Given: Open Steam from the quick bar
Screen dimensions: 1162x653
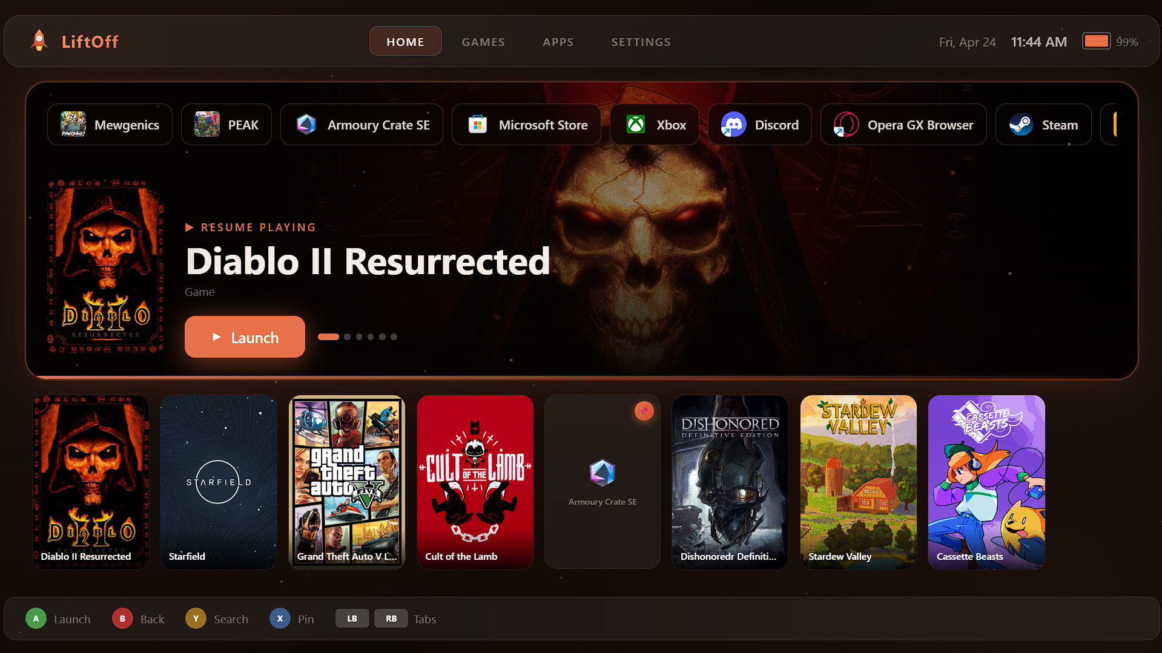Looking at the screenshot, I should tap(1043, 125).
